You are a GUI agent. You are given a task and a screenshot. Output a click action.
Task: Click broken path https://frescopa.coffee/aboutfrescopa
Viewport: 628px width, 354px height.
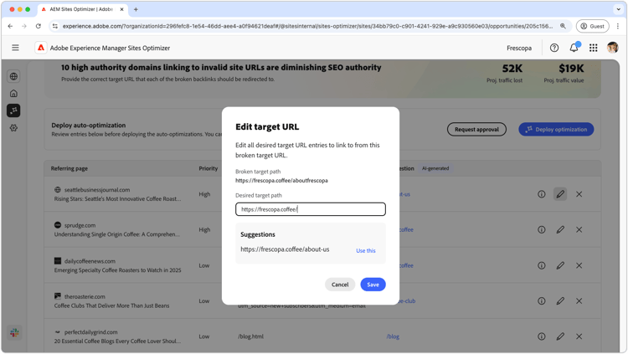coord(281,181)
